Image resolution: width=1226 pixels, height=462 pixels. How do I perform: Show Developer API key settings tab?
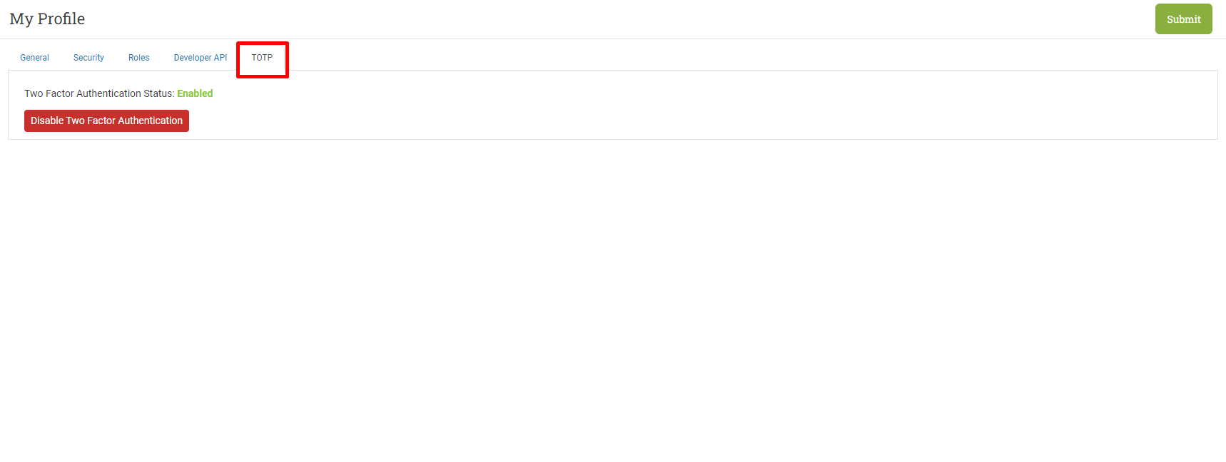pyautogui.click(x=200, y=58)
